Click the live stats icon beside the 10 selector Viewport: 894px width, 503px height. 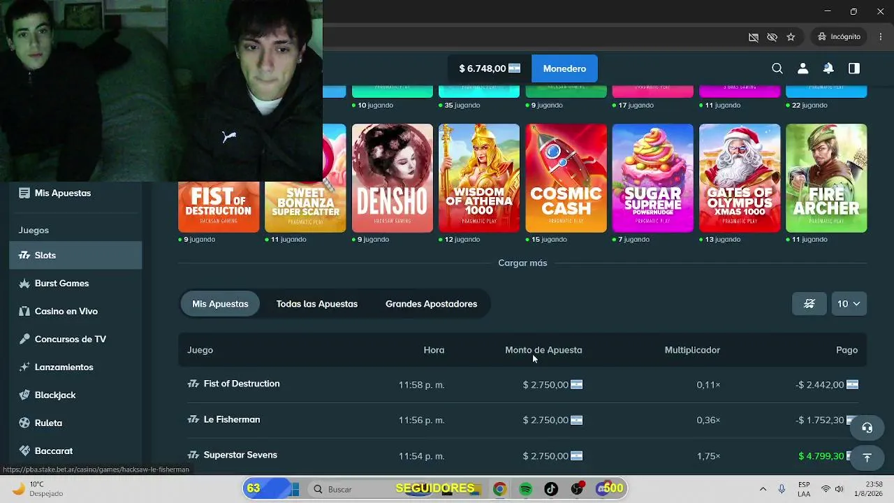pos(809,304)
